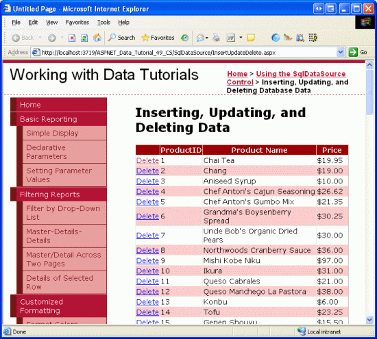Click the green Refresh page icon
The height and width of the screenshot is (339, 377).
84,38
